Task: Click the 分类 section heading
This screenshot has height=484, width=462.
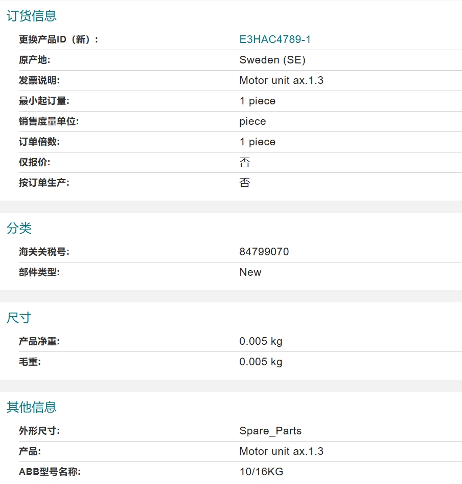Action: 19,228
